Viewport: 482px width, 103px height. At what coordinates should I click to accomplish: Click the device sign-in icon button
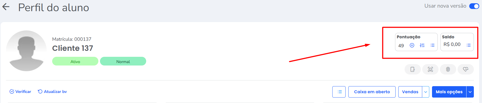[413, 69]
